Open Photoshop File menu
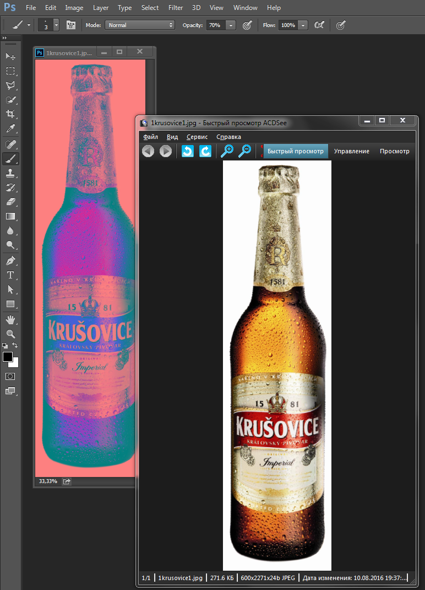425x590 pixels. pyautogui.click(x=31, y=8)
